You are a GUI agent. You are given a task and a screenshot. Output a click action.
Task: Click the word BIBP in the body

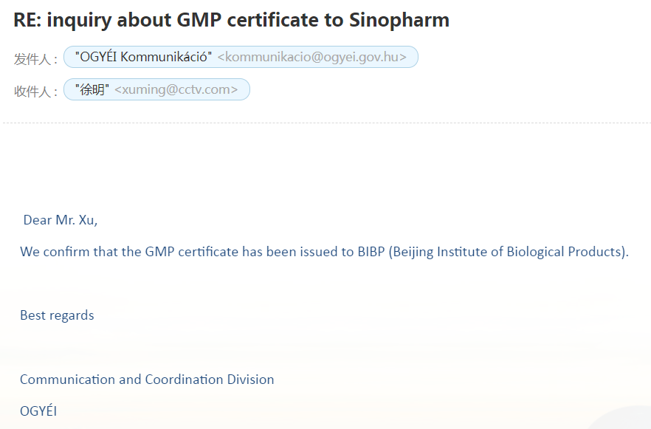(x=371, y=252)
